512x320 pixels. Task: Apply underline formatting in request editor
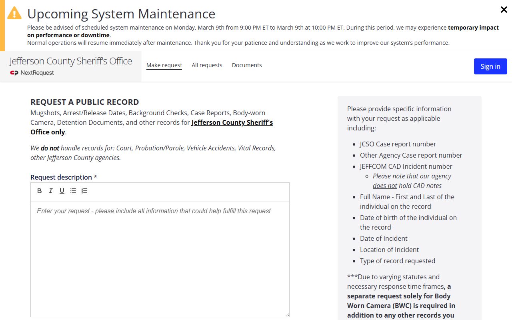(62, 191)
